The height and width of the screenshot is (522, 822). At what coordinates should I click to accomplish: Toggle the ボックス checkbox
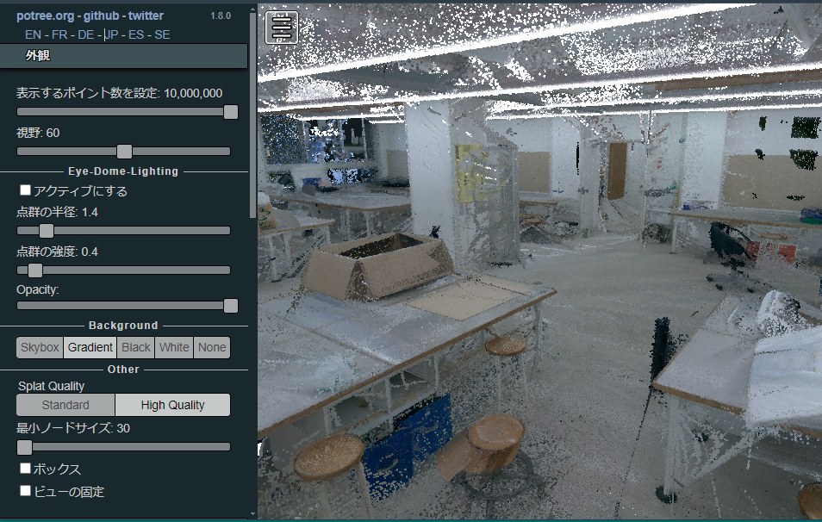25,468
